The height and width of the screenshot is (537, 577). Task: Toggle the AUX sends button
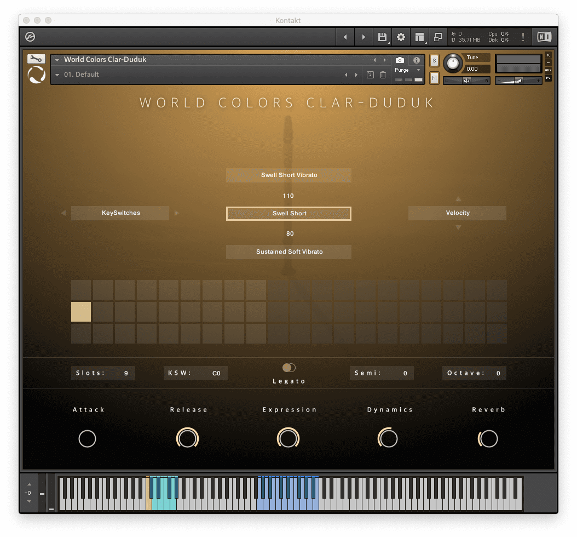(x=549, y=70)
